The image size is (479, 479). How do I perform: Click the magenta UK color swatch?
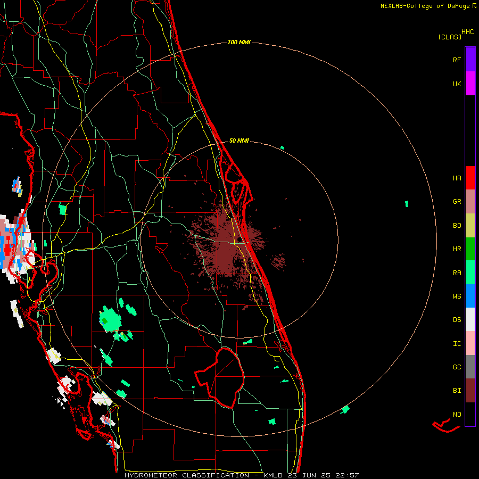[x=470, y=83]
